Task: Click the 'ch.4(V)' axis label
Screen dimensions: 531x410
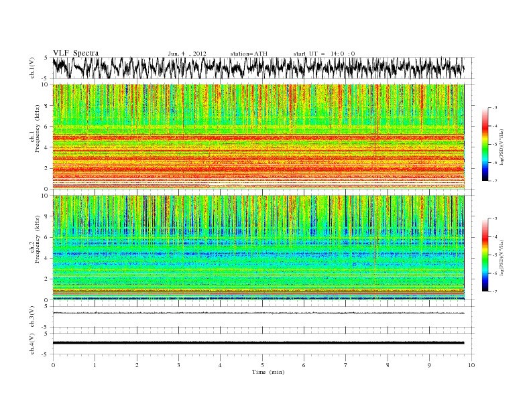Action: [x=32, y=344]
